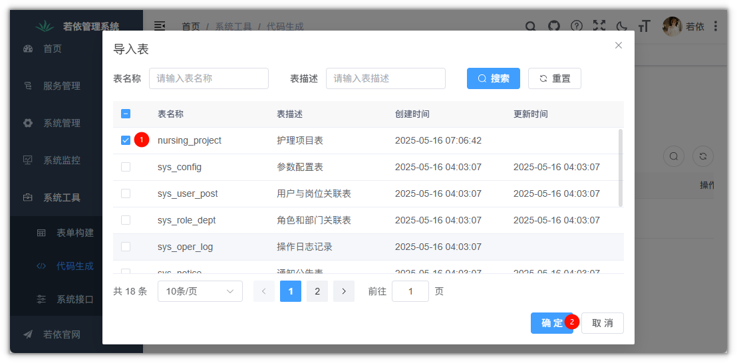Click the 角色和部门关联表 description cell

(x=314, y=220)
